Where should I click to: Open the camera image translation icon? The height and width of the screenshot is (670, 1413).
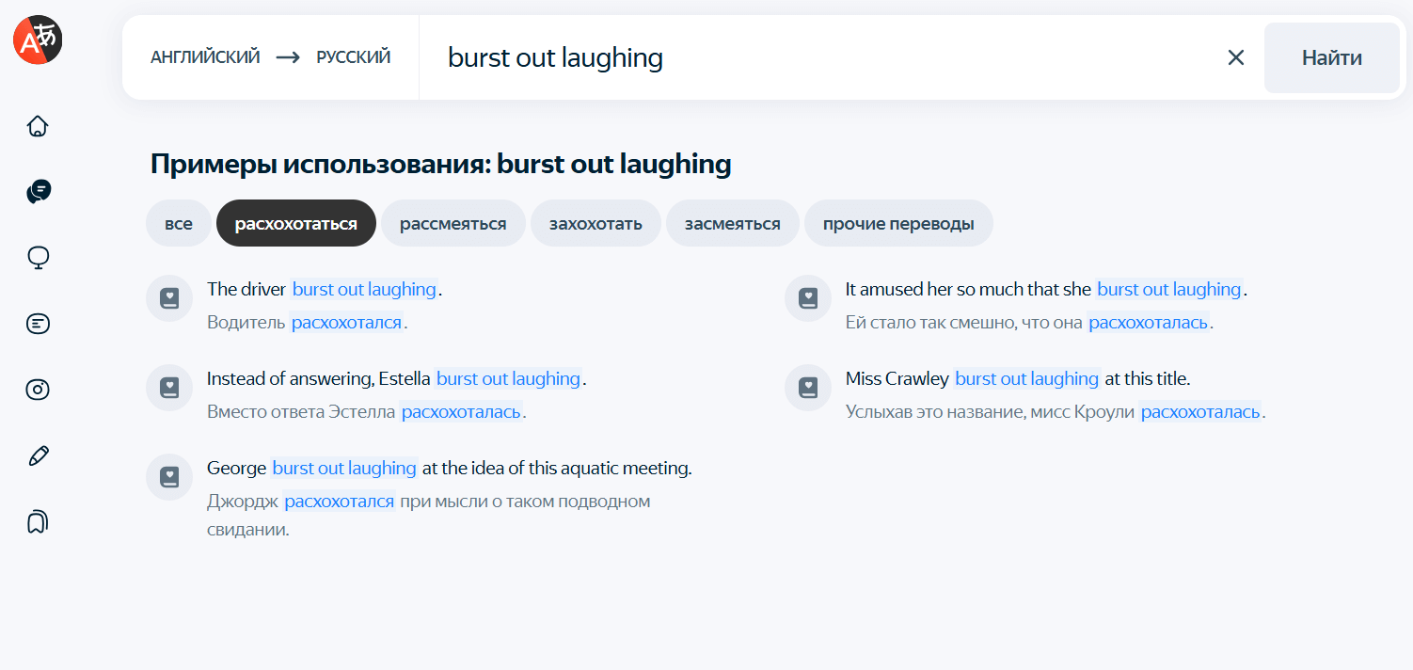[x=38, y=390]
